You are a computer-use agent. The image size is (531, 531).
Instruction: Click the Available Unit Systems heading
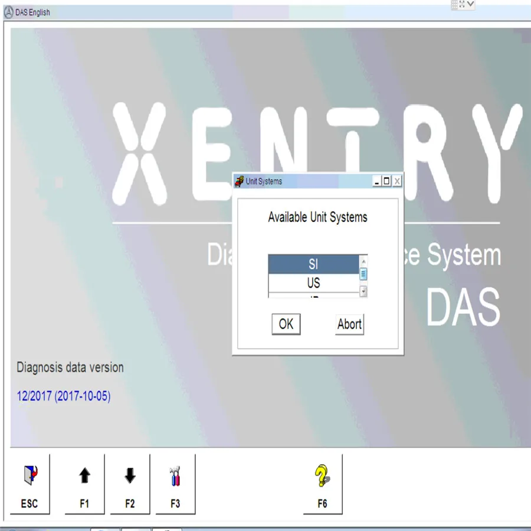click(317, 217)
